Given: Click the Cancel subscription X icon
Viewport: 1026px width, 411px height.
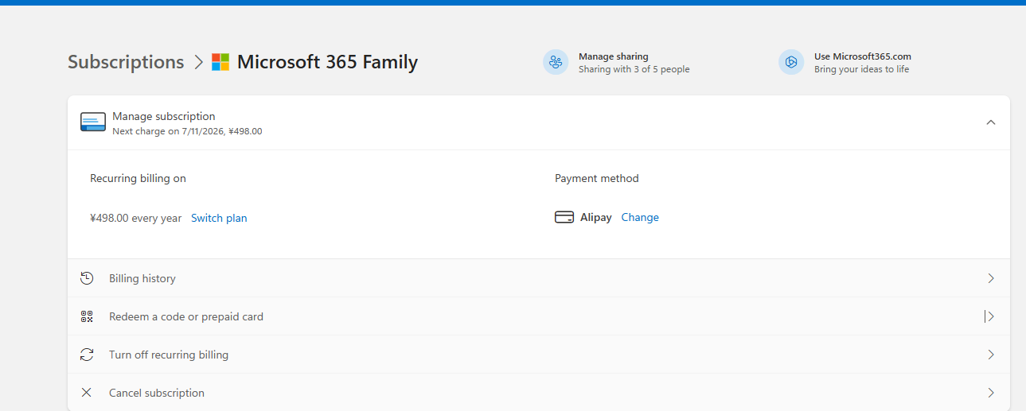Looking at the screenshot, I should 87,393.
